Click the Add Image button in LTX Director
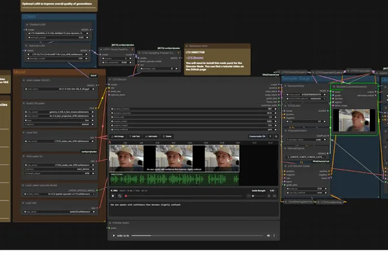This screenshot has width=388, height=258. (x=117, y=136)
